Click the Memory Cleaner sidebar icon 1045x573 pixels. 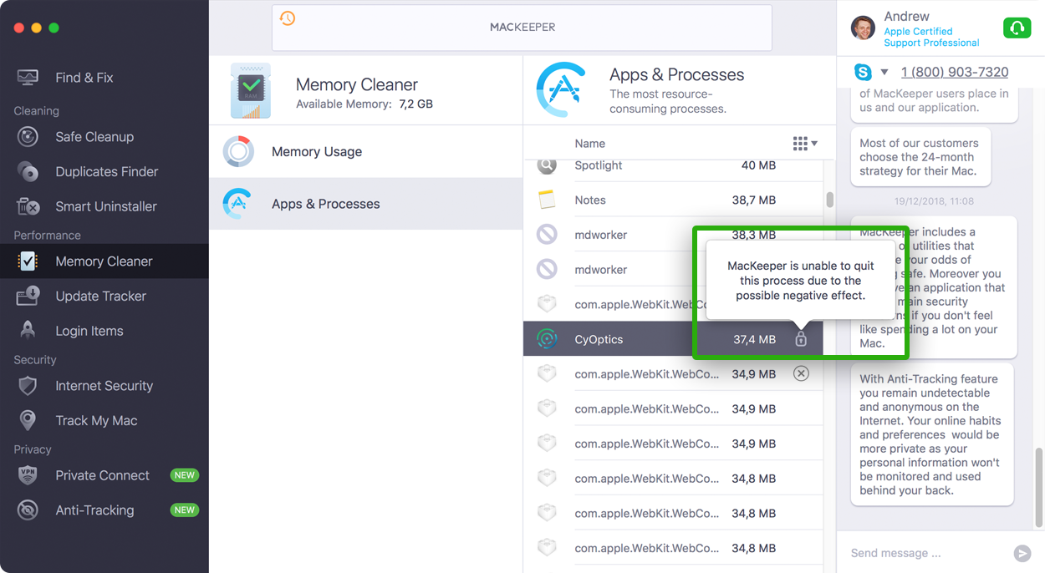pos(28,261)
